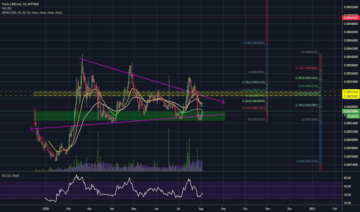
Task: Click the RSI 20.00 axis value
Action: 347,203
